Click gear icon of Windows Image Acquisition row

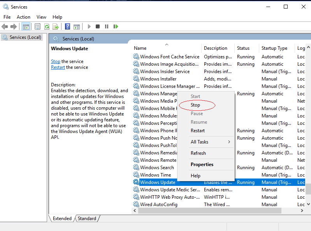coord(136,64)
